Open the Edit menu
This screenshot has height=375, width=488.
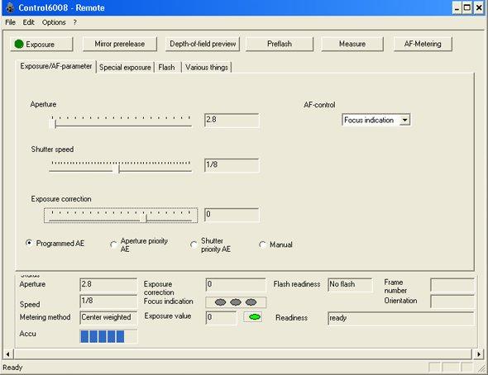(28, 22)
